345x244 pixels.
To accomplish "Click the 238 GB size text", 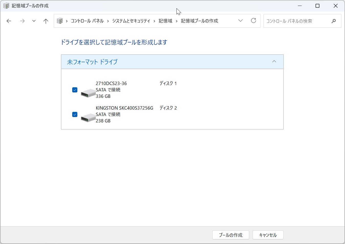I will [x=103, y=121].
